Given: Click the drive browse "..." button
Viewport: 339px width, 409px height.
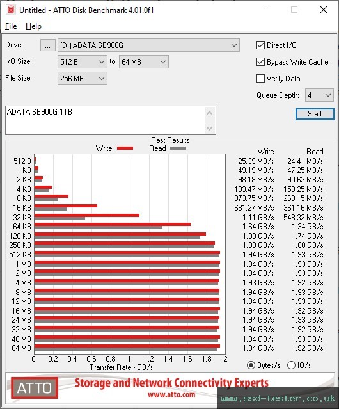Looking at the screenshot, I should point(48,45).
